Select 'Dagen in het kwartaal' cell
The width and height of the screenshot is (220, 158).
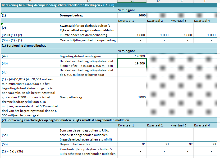(88, 144)
